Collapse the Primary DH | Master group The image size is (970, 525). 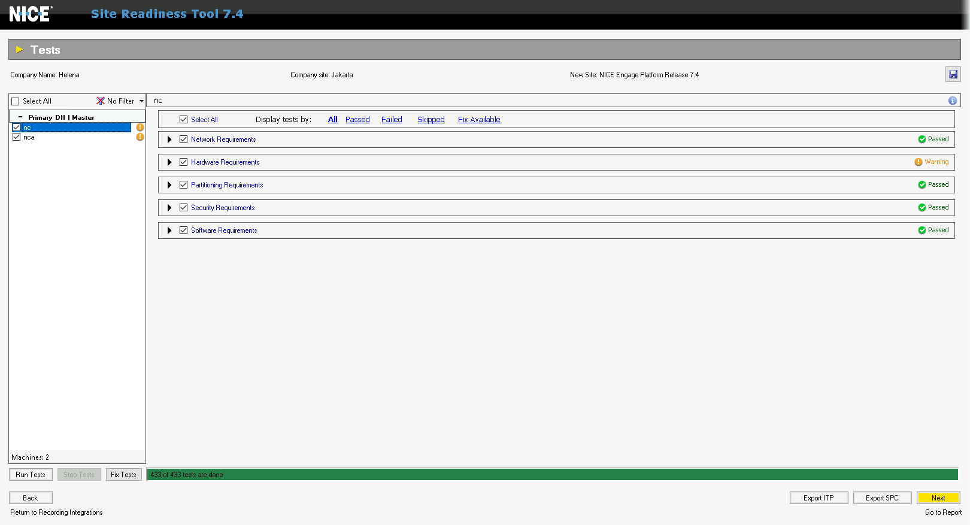(20, 117)
